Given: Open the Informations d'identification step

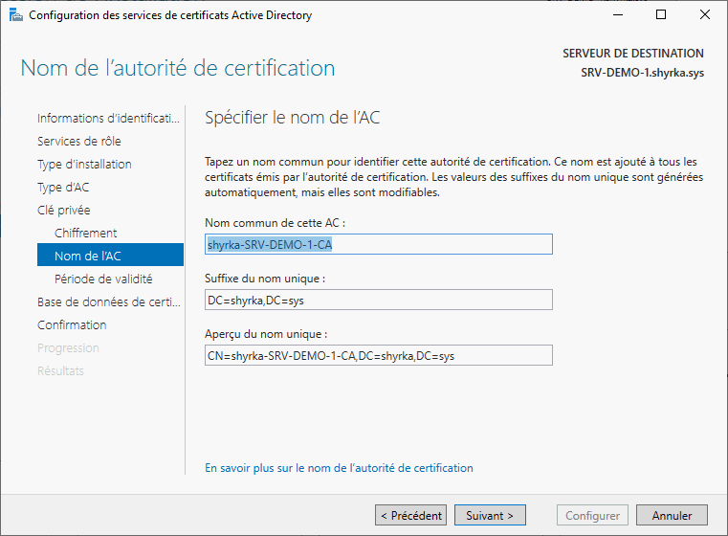Looking at the screenshot, I should pyautogui.click(x=108, y=119).
